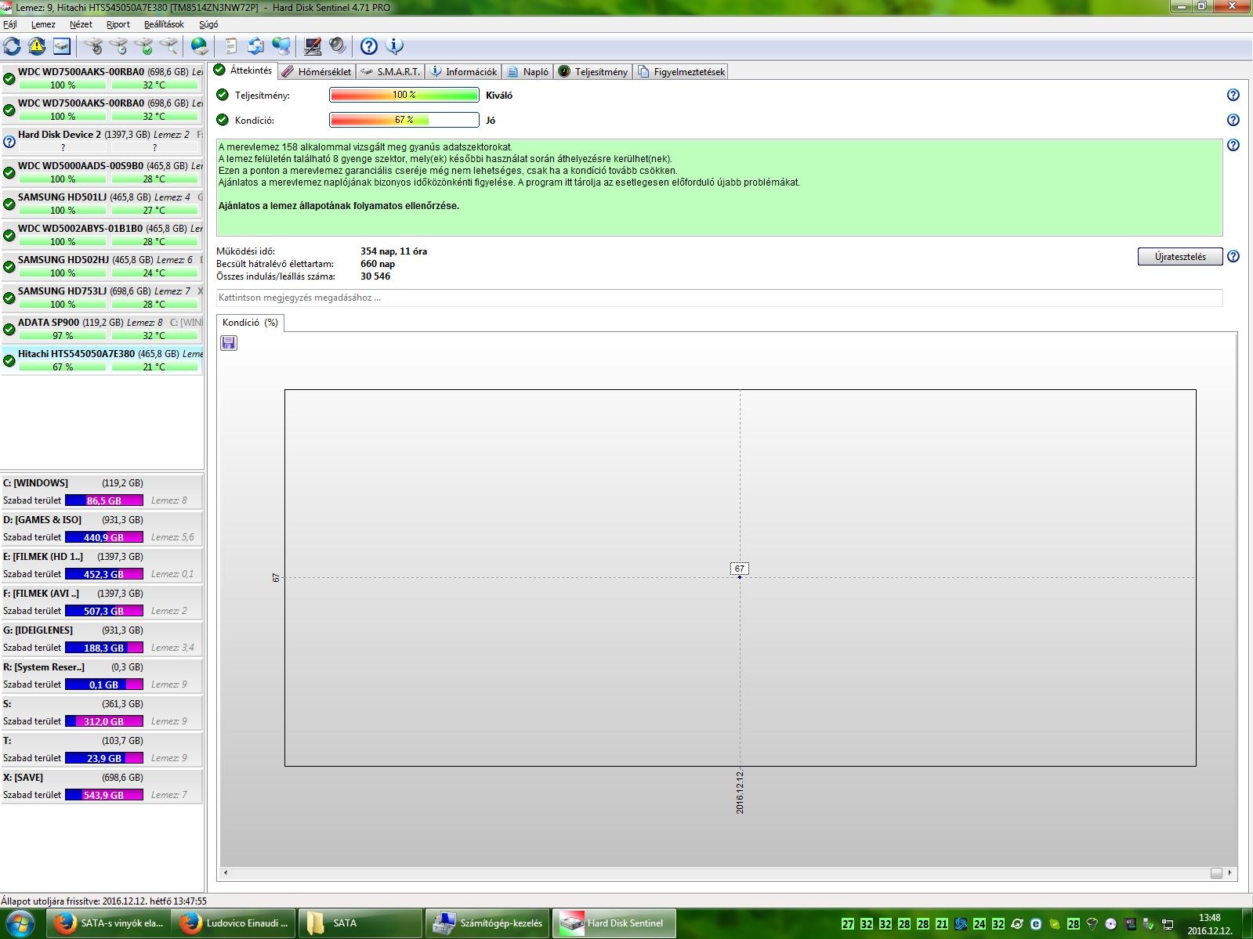The height and width of the screenshot is (939, 1253).
Task: Click C: [WINDOWS] free space bar 86,5 GB
Action: pyautogui.click(x=104, y=500)
